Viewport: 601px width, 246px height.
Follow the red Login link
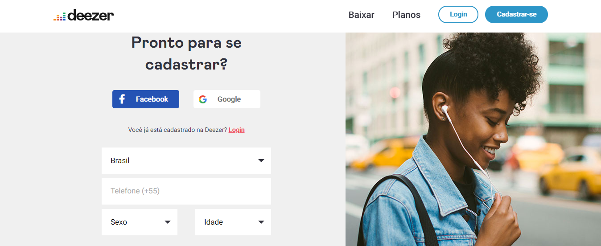[x=237, y=130]
